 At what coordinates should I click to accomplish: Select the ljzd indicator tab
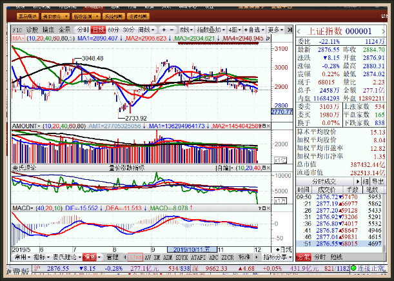(135, 257)
